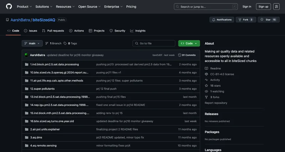Click the Sign up button
This screenshot has width=285, height=152.
[x=263, y=6]
